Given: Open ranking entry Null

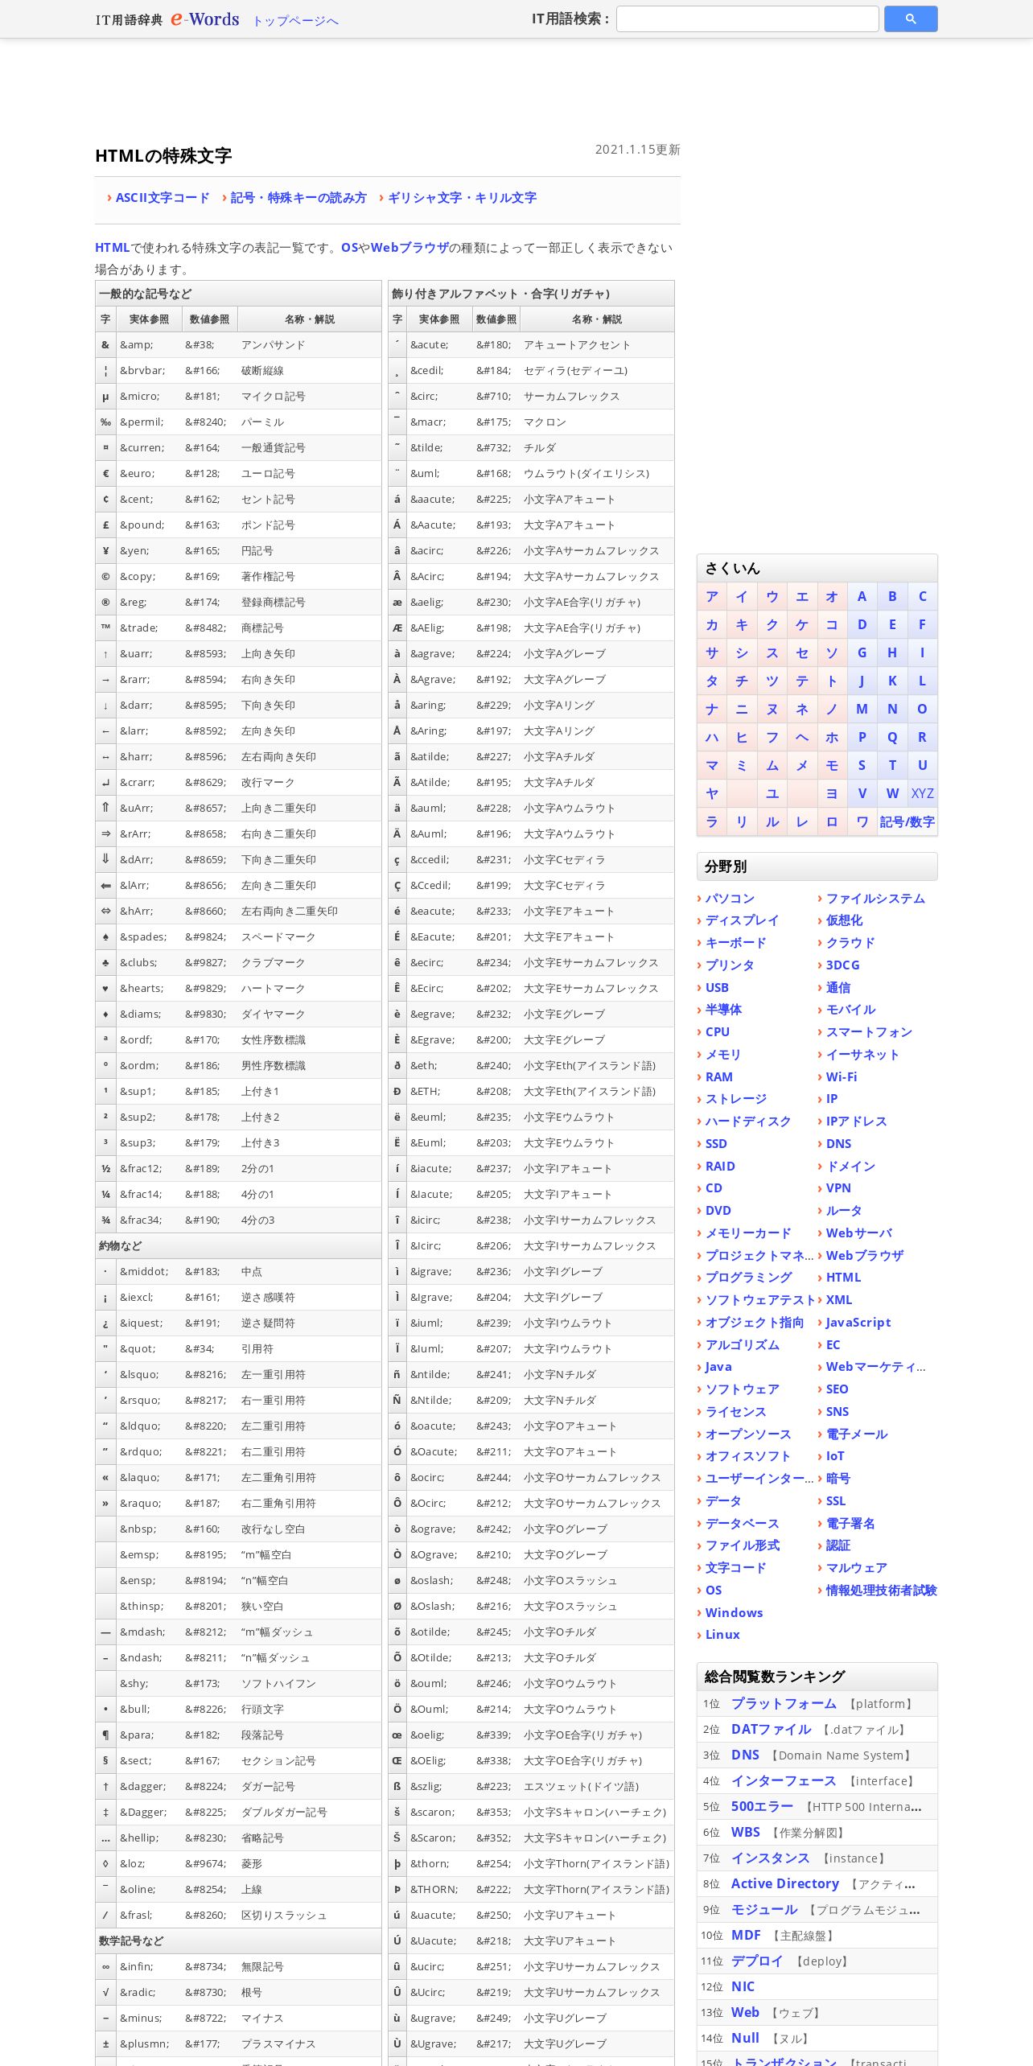Looking at the screenshot, I should coord(745,2039).
